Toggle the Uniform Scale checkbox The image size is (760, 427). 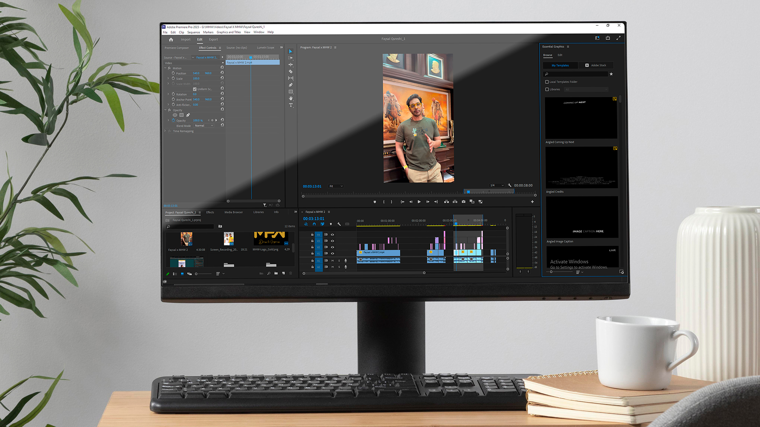[195, 89]
